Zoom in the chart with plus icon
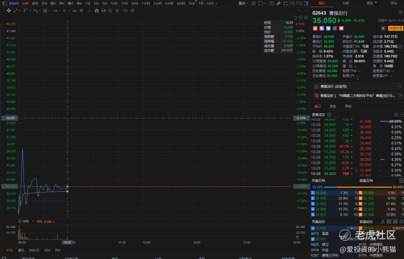404x259 pixels. click(306, 18)
